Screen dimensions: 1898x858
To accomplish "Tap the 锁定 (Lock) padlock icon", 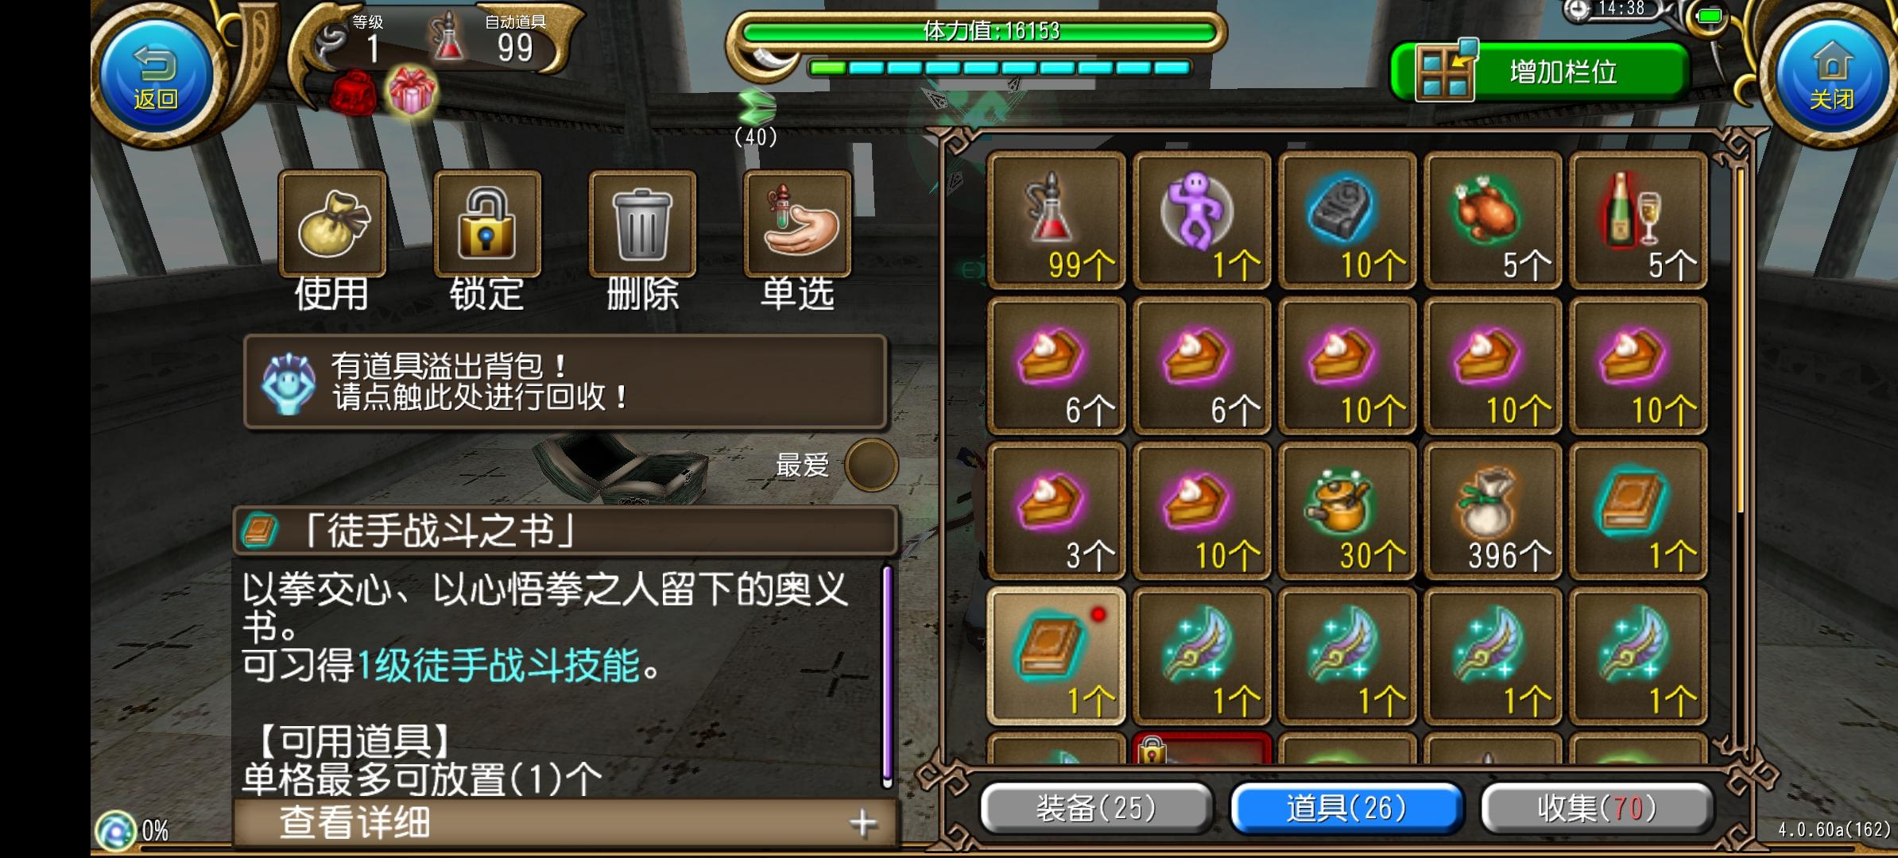I will [x=487, y=223].
